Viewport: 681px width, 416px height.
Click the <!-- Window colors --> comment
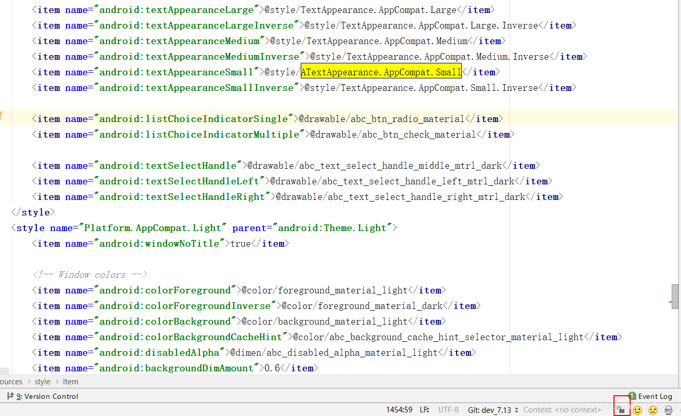click(89, 275)
